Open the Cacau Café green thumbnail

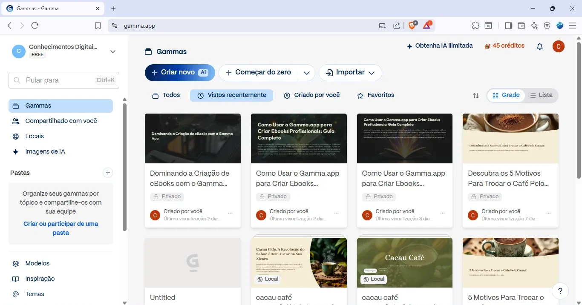click(405, 262)
